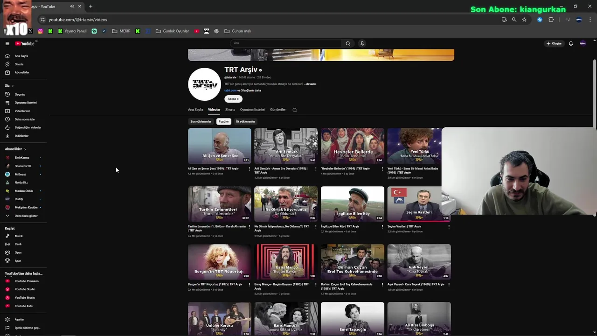Open options menu for Seçim Vaatleri video
Screen dimensions: 597x336
pyautogui.click(x=449, y=227)
